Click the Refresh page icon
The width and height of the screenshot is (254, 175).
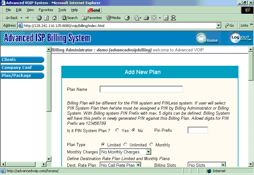(x=47, y=18)
